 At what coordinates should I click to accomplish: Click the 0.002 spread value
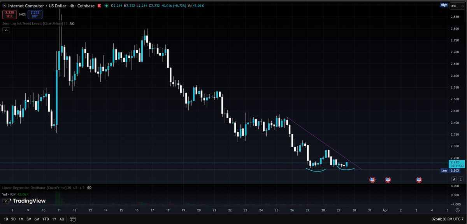coord(22,14)
